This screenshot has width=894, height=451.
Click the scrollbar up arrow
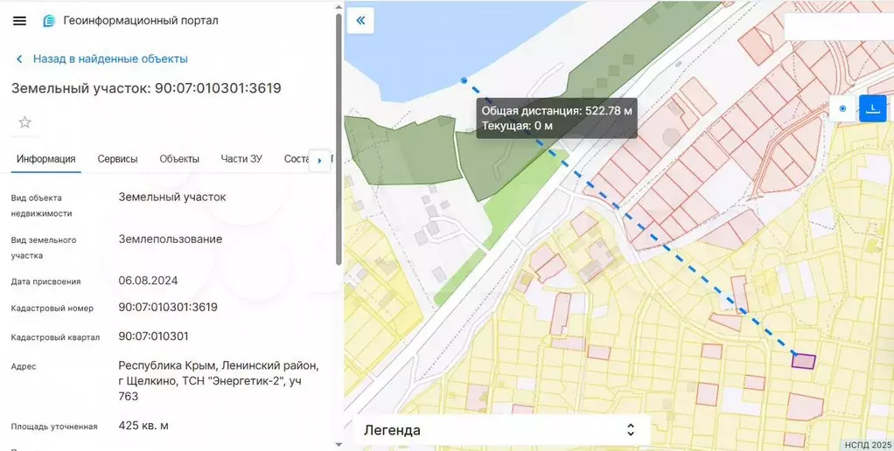pyautogui.click(x=339, y=7)
